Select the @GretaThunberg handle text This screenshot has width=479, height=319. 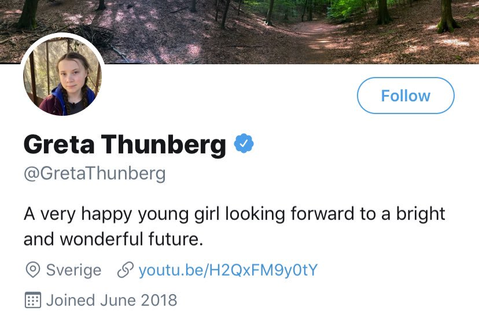tap(94, 173)
